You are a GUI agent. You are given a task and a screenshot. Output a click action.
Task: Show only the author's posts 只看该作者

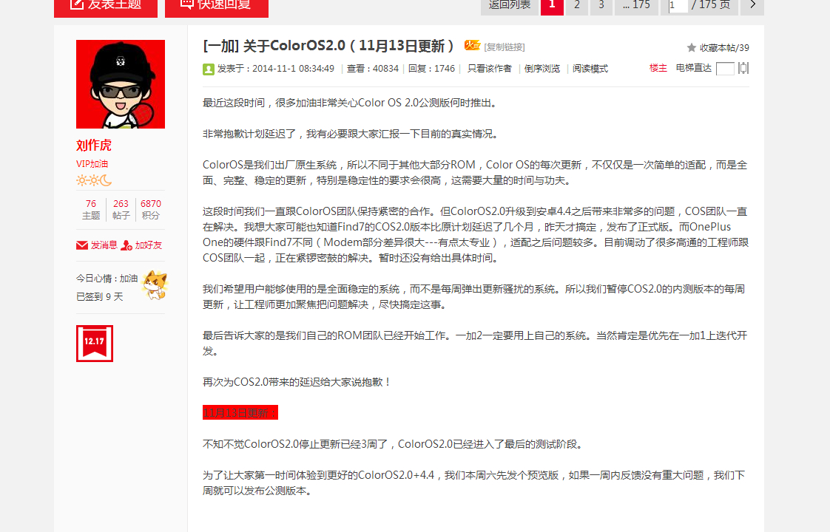coord(490,69)
